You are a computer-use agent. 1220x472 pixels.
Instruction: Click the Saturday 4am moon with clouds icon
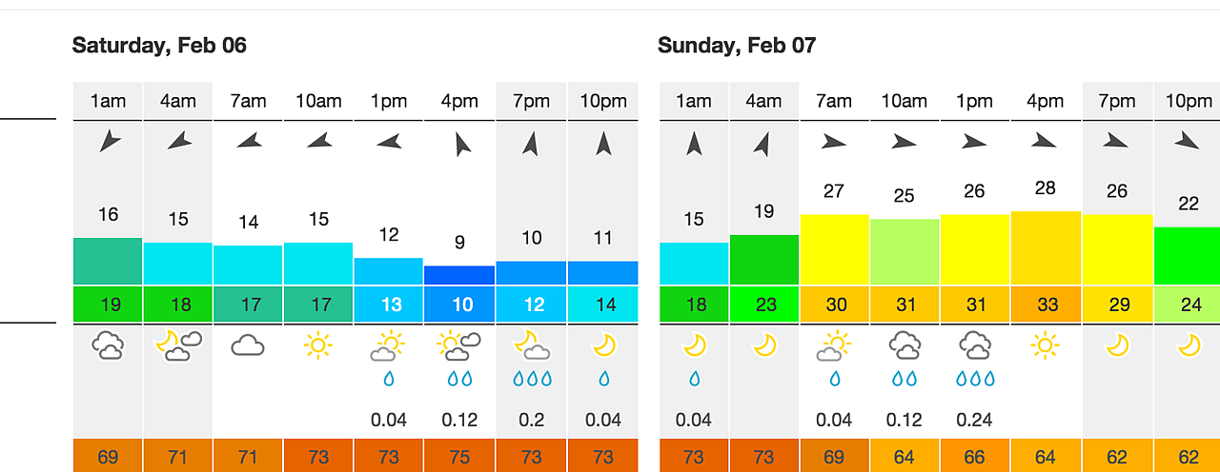(178, 346)
